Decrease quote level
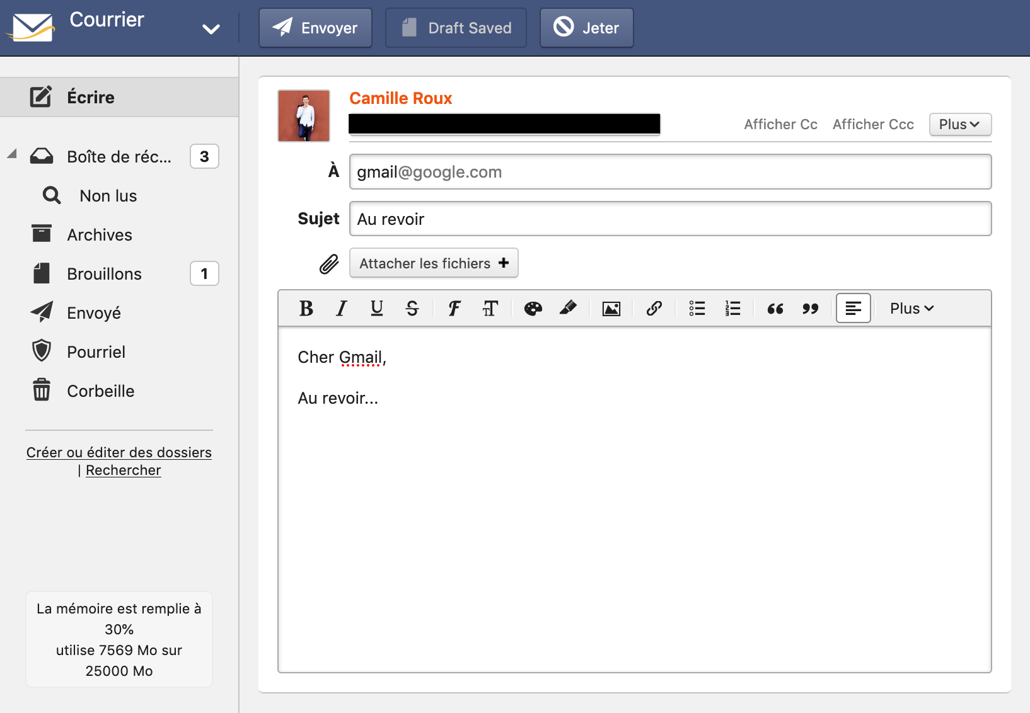1030x713 pixels. point(811,308)
